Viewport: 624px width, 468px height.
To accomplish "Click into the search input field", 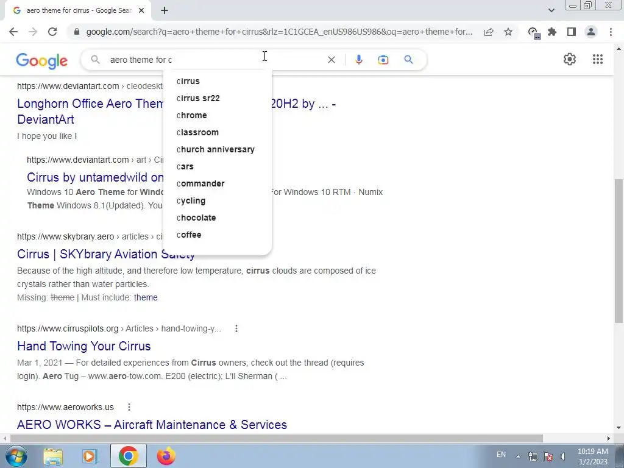I will (215, 60).
